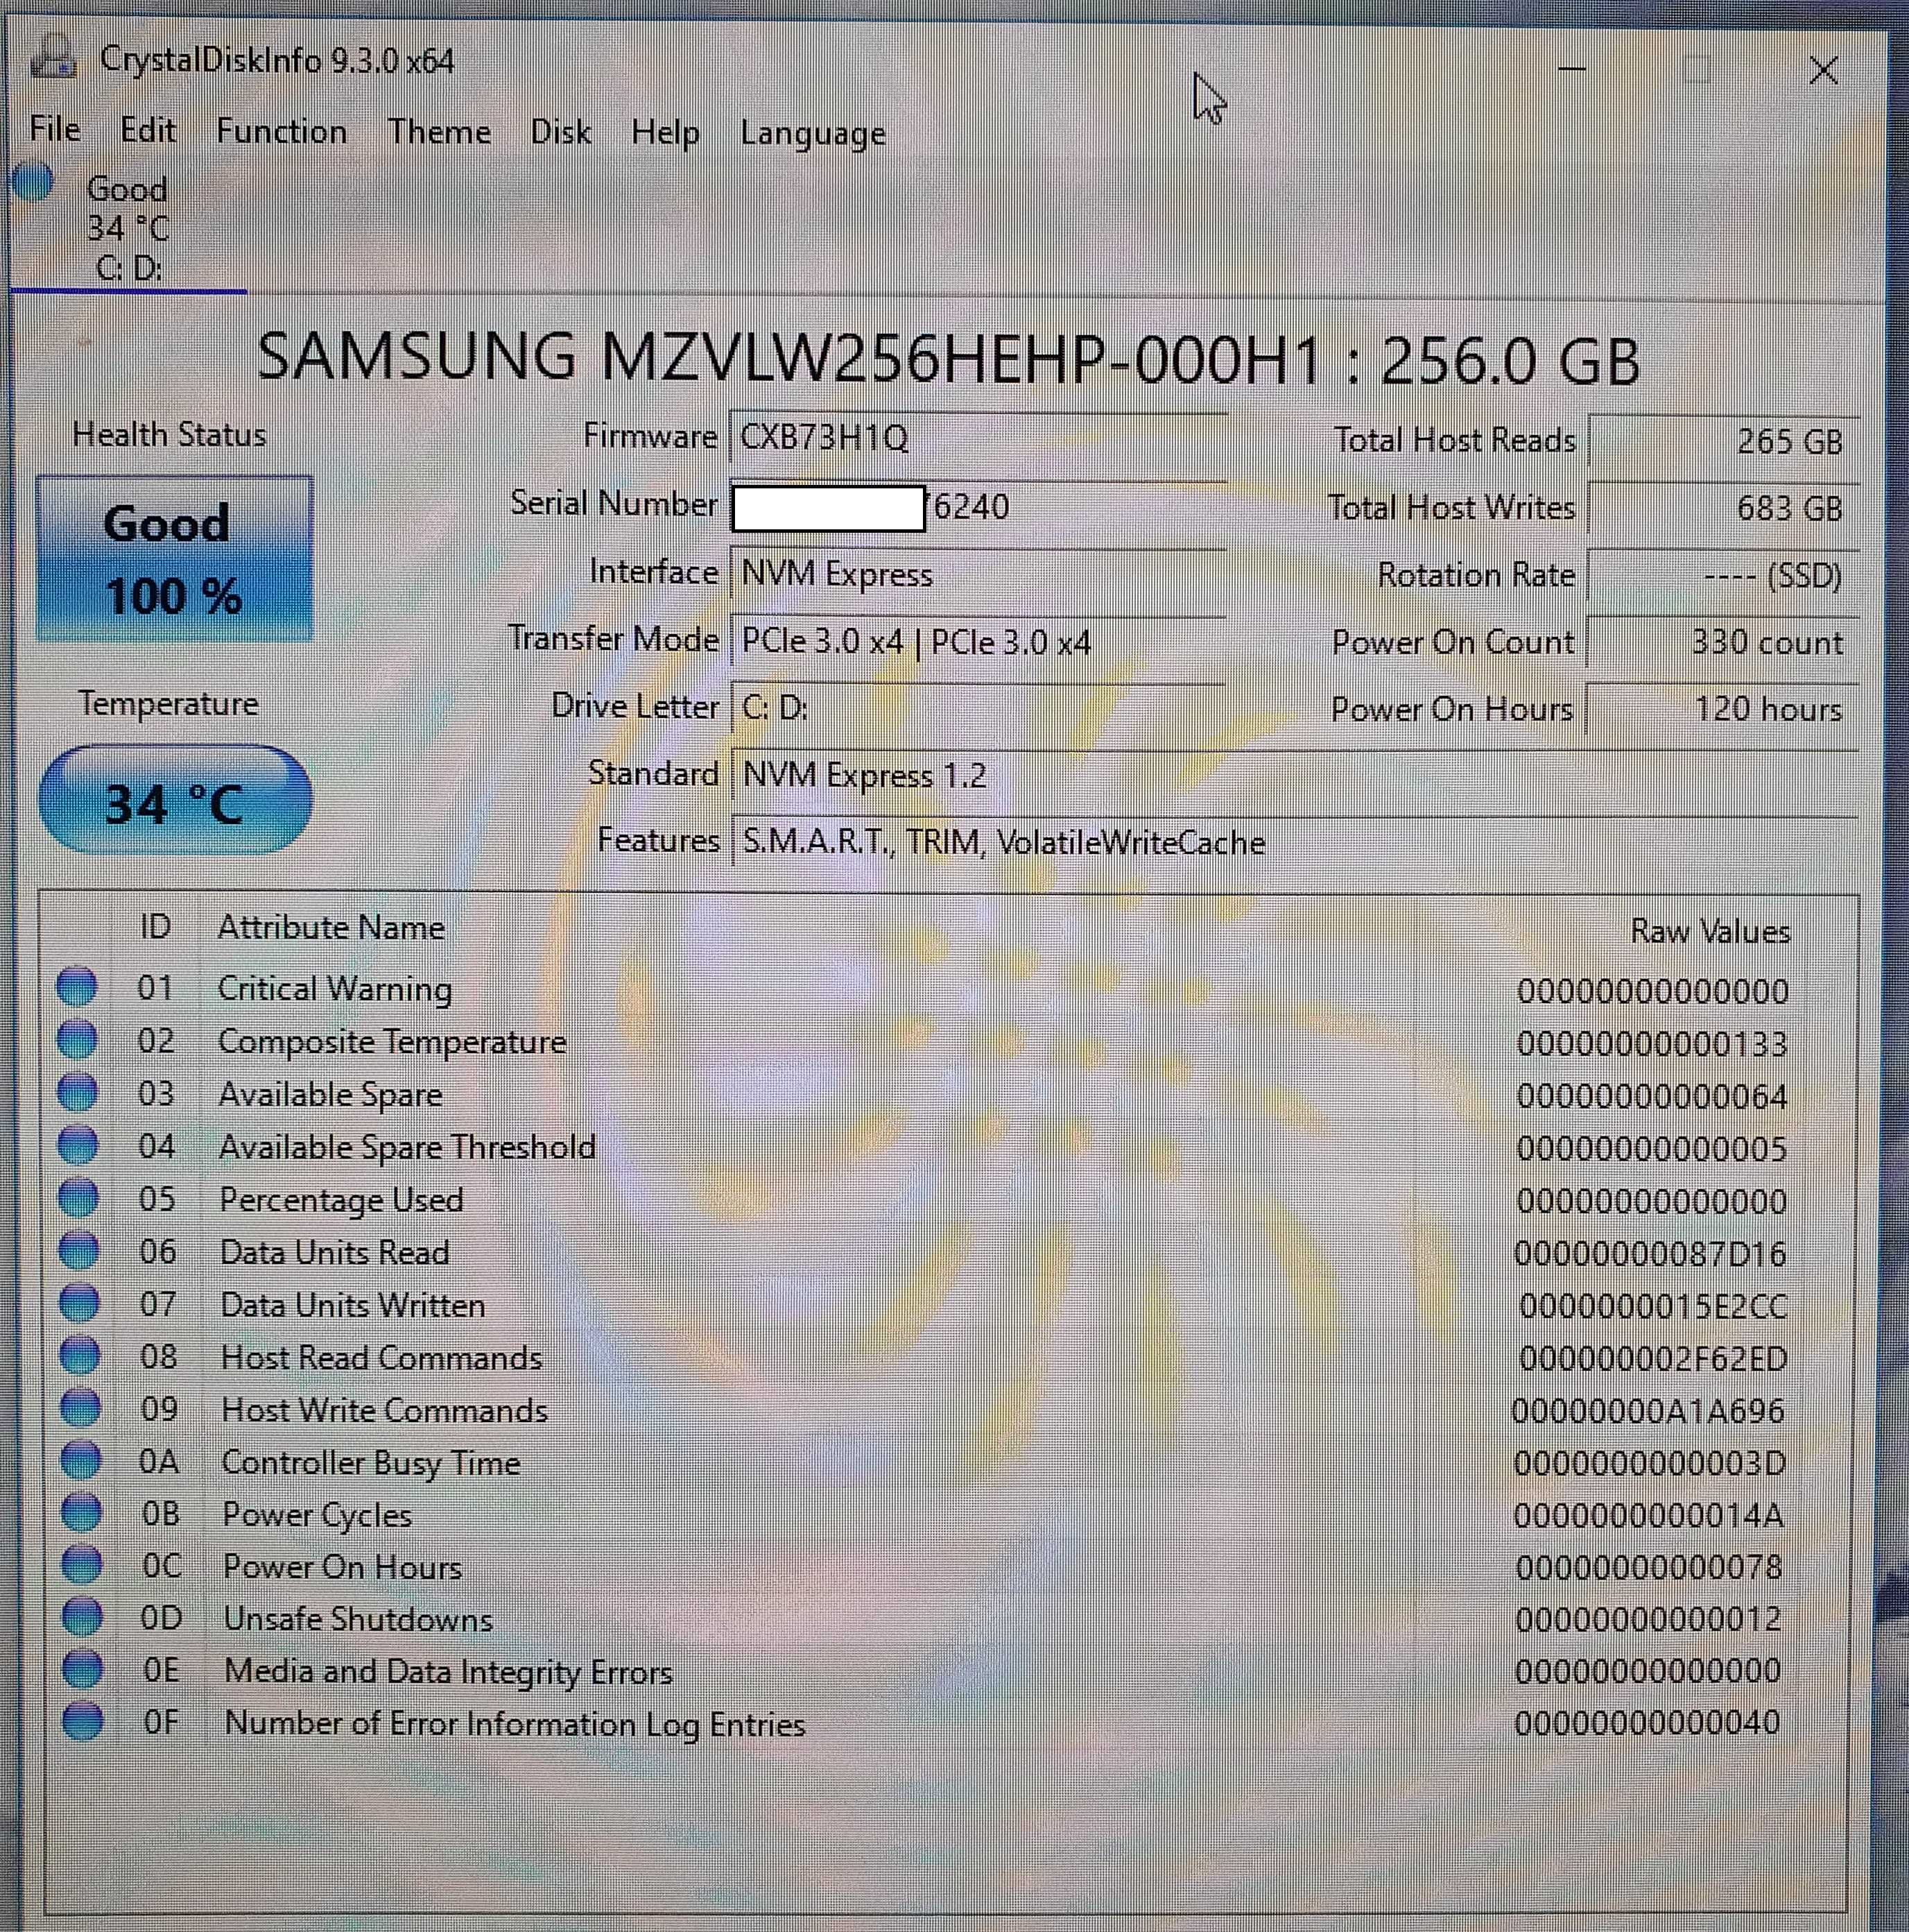Click status orb for Host Read Commands

point(80,1355)
